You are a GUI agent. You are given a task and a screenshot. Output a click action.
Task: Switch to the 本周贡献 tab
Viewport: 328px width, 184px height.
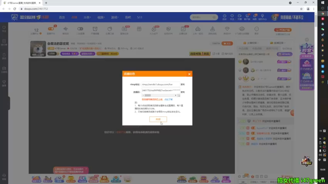pyautogui.click(x=257, y=48)
